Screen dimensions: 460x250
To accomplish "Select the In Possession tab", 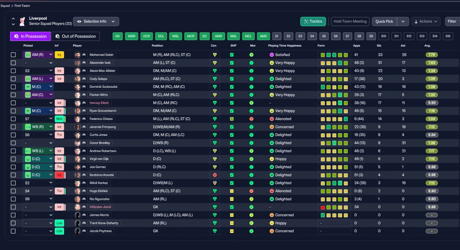I will [30, 36].
